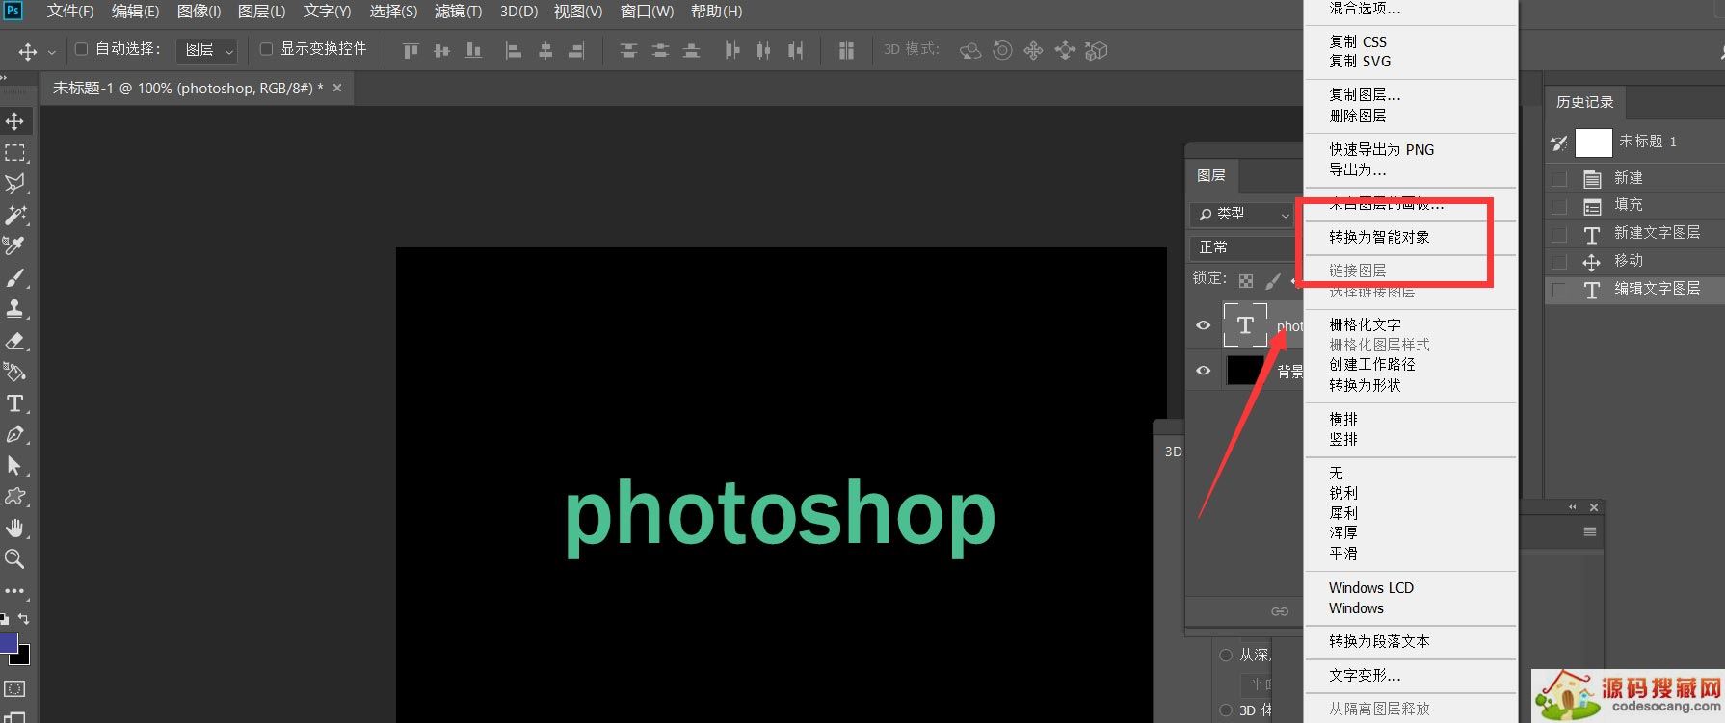
Task: Click the black background color swatch
Action: (23, 658)
